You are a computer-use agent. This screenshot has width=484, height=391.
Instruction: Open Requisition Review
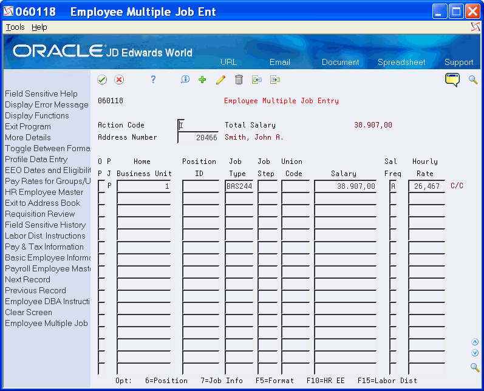[40, 214]
